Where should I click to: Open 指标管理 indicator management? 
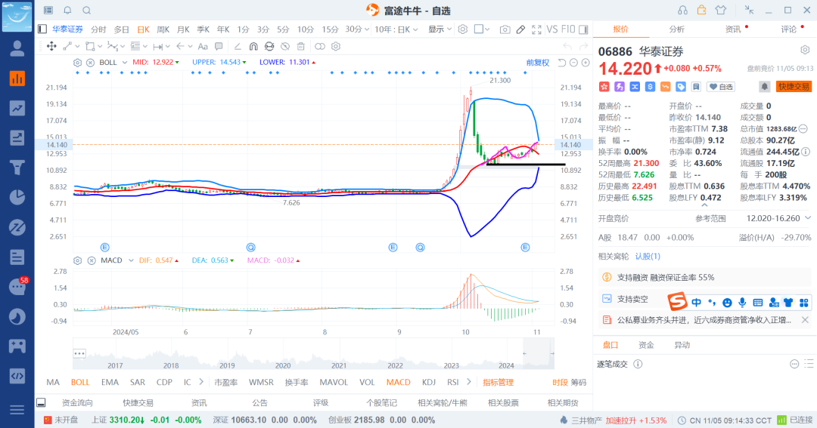[x=498, y=382]
